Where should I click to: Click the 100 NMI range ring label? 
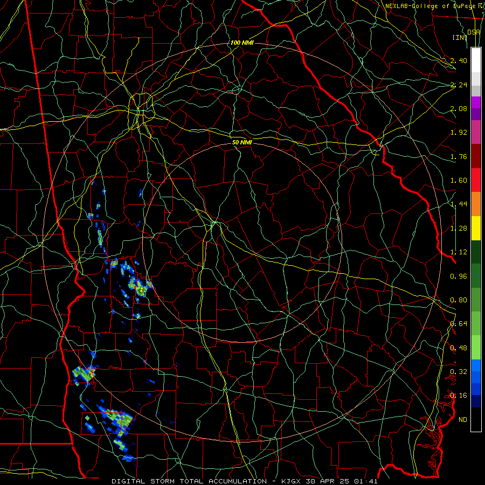pos(242,43)
